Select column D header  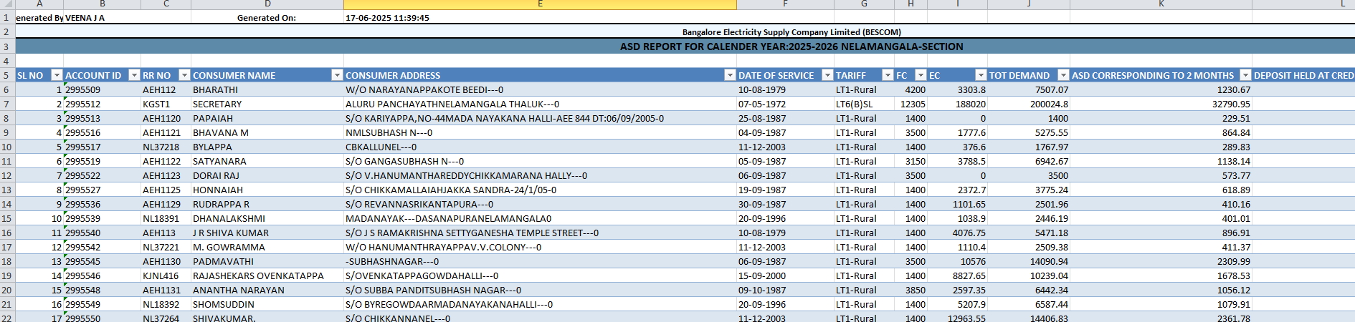point(267,4)
